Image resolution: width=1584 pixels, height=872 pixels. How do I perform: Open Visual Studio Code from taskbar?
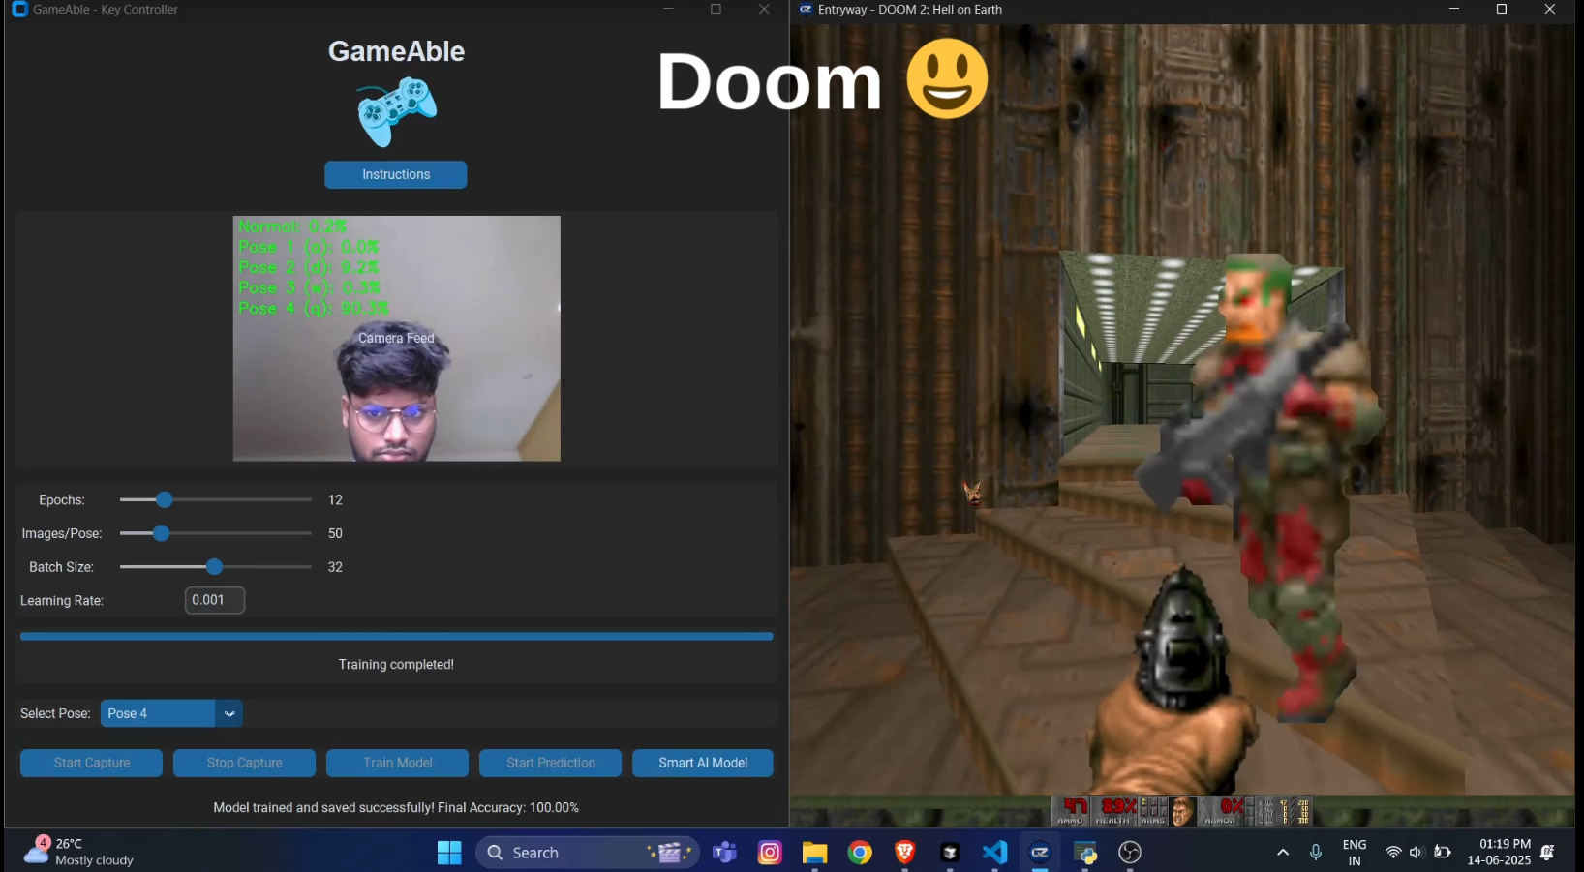click(994, 853)
